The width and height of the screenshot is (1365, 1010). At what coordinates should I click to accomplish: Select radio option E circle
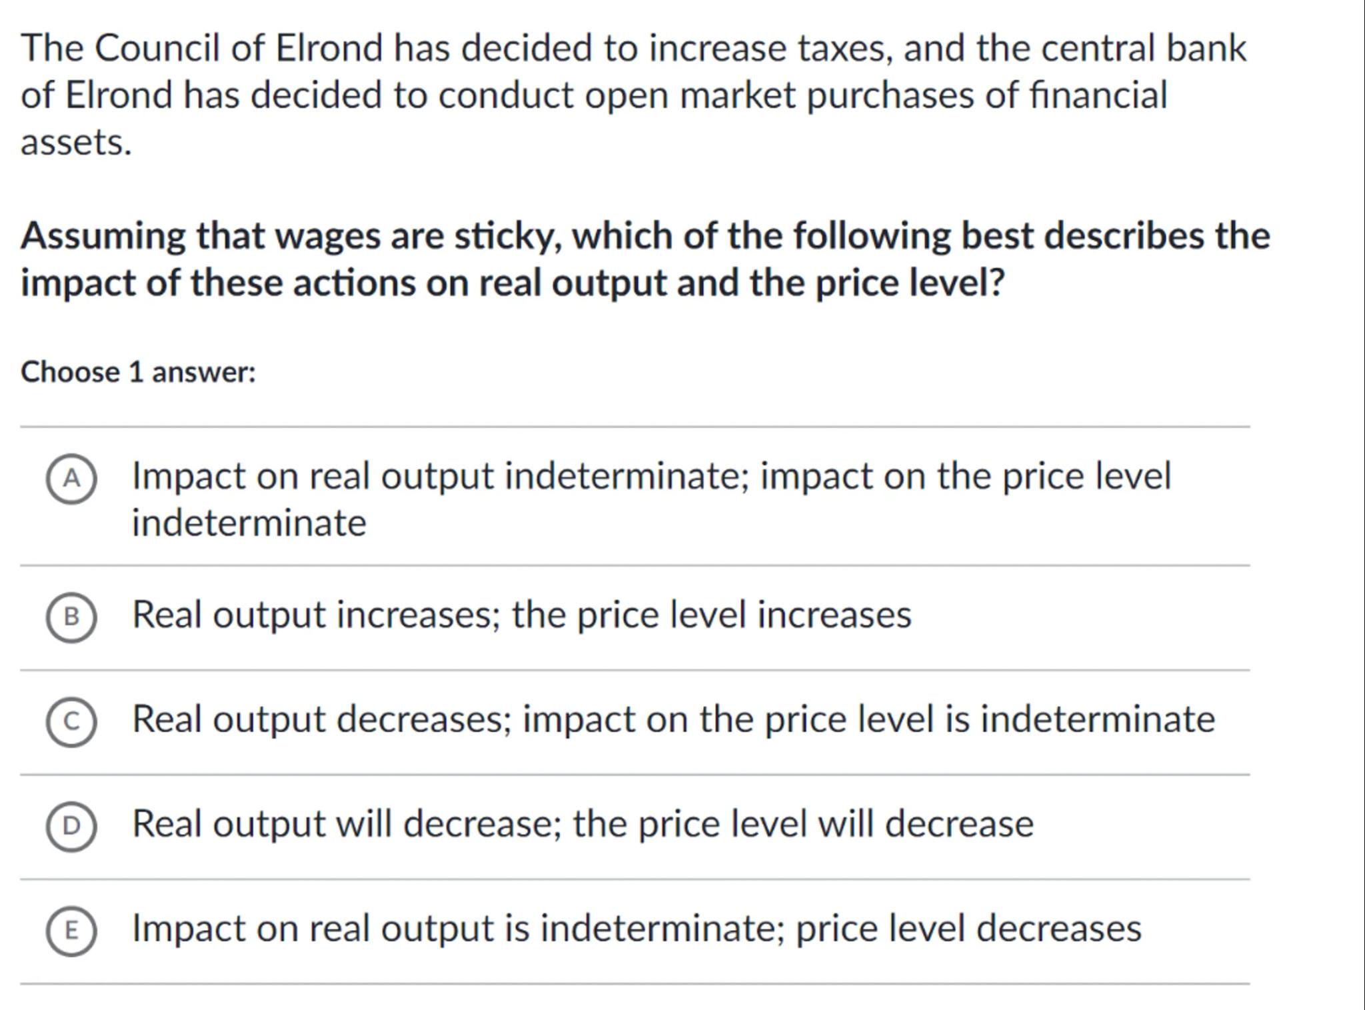point(71,931)
